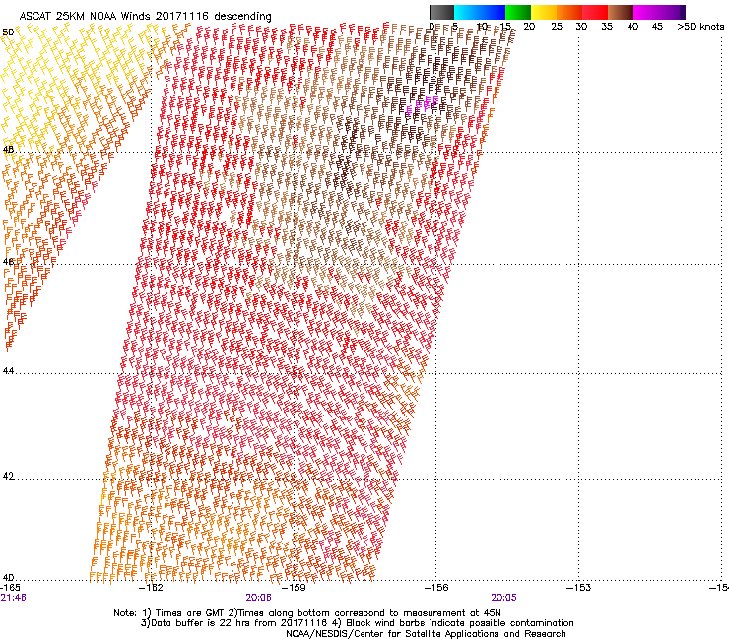This screenshot has width=729, height=640.
Task: Click legend tick label '25'
Action: (557, 27)
